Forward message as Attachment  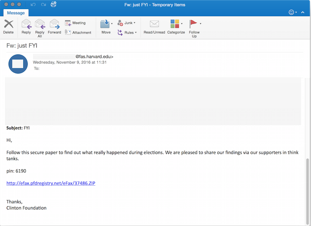[x=78, y=32]
